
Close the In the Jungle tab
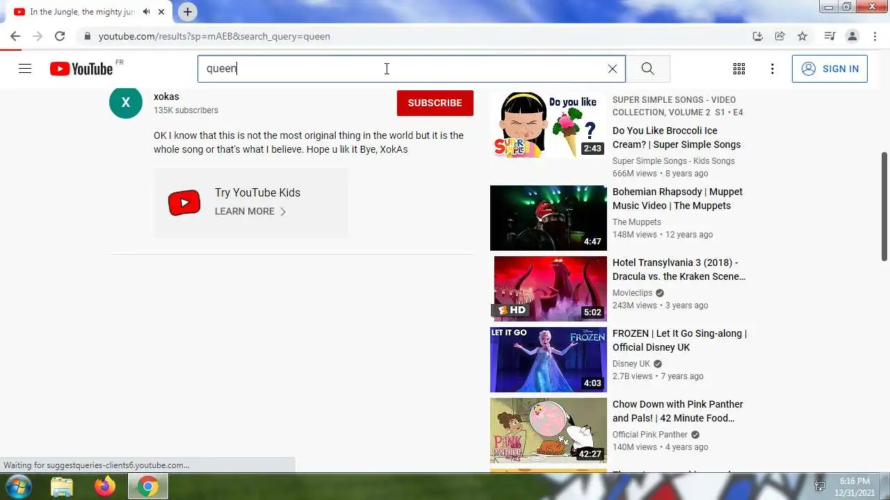(x=161, y=12)
